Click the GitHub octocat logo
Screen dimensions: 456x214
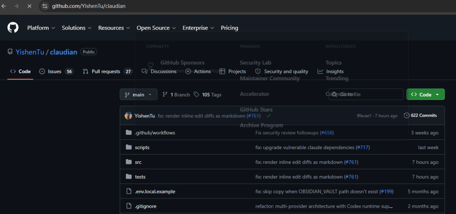13,28
